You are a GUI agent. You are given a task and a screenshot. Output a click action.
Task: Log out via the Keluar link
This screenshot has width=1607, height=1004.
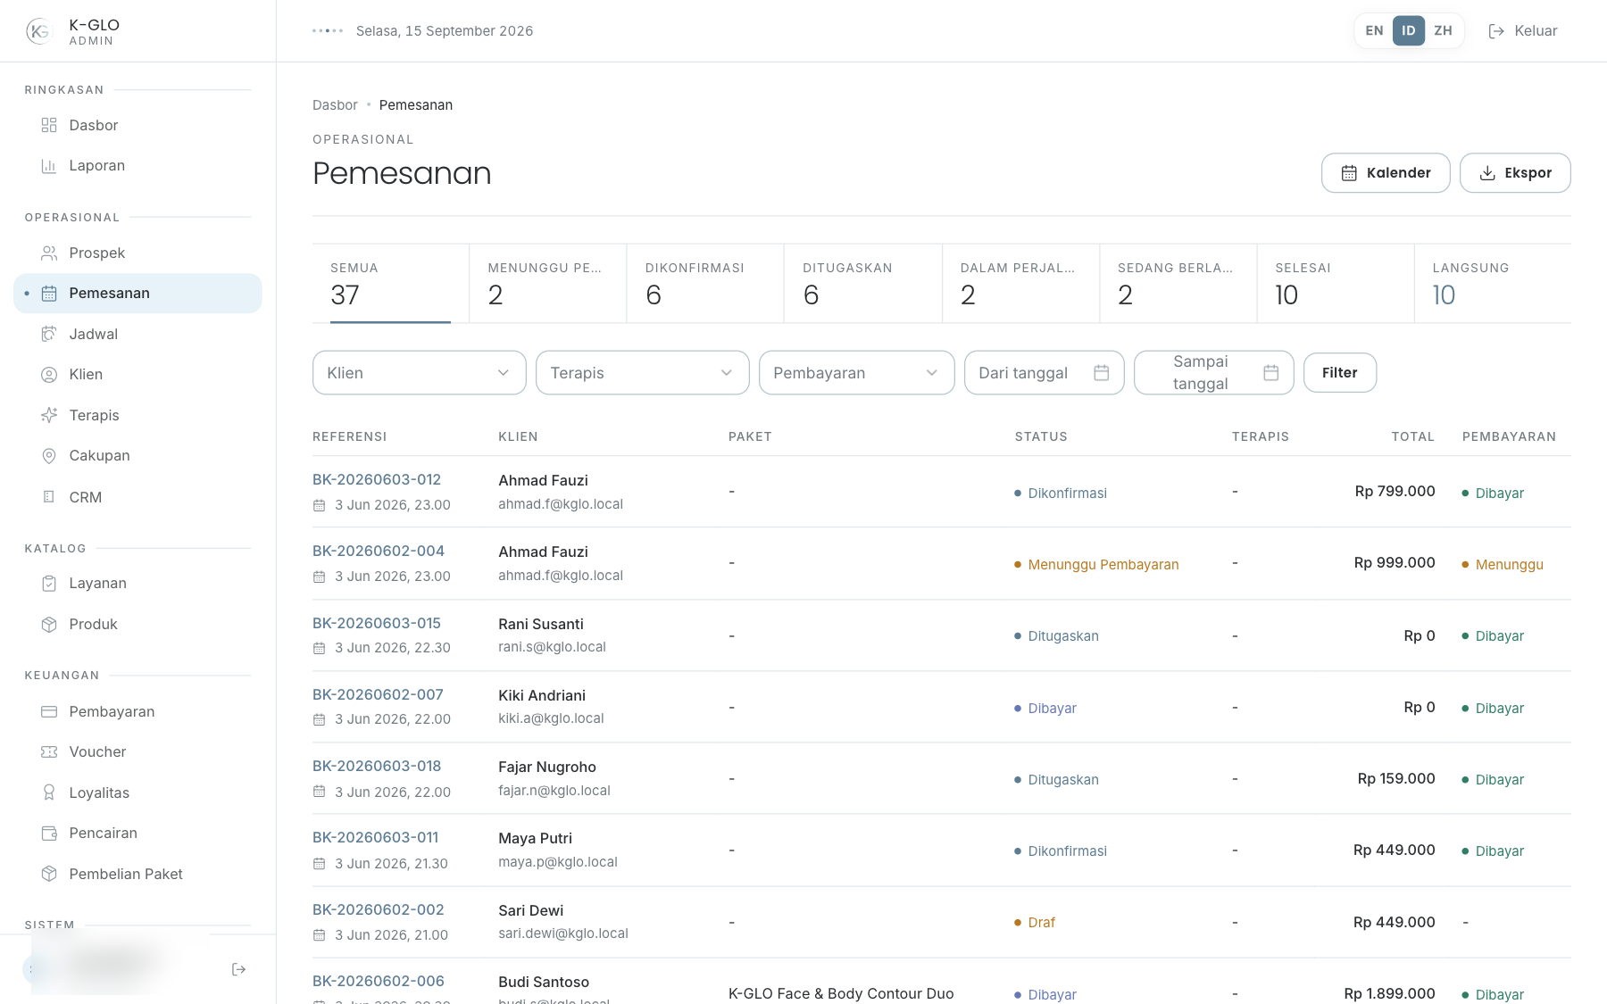click(1523, 30)
